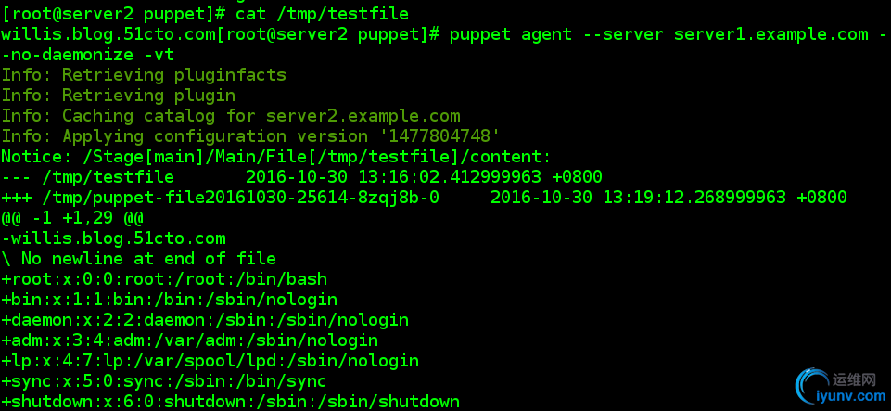Click 'No newline at end of file' message
891x411 pixels.
[x=148, y=259]
